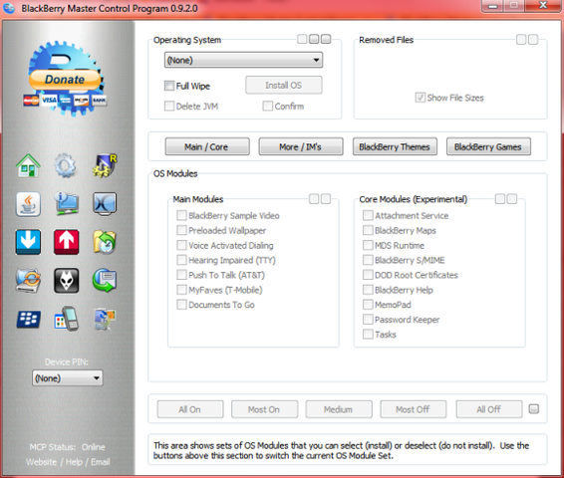Image resolution: width=564 pixels, height=478 pixels.
Task: Click the first small square beside Operating System
Action: (x=302, y=39)
